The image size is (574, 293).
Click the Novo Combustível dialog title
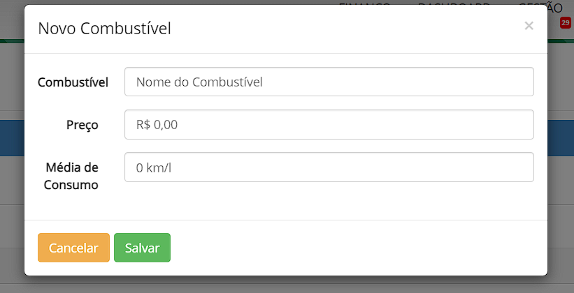point(104,29)
